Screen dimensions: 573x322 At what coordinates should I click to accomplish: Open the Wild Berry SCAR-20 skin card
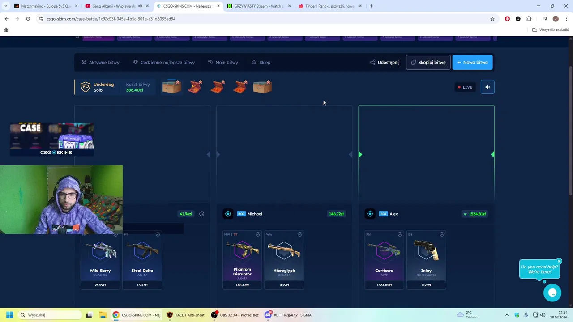click(100, 260)
